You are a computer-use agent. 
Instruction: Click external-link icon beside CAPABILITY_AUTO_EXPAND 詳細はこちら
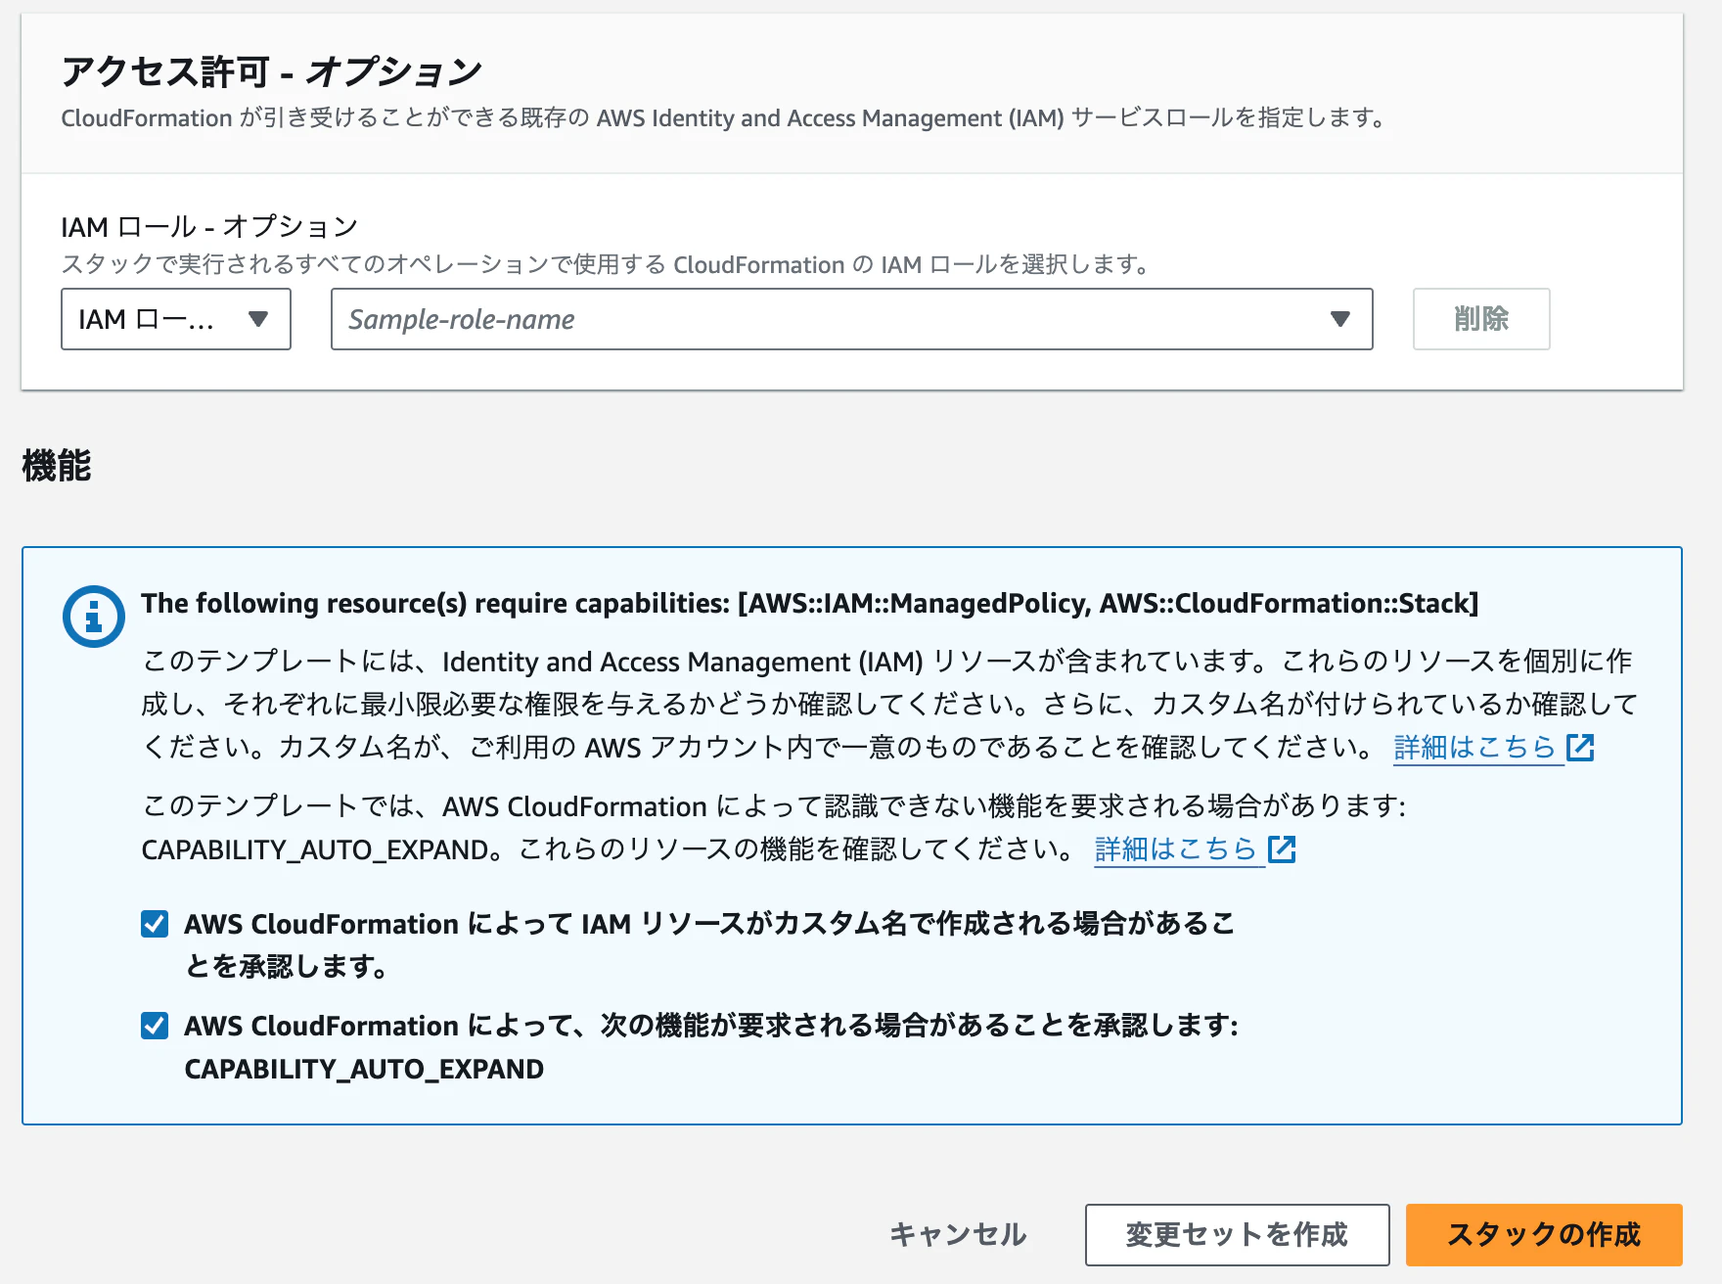pos(1282,848)
